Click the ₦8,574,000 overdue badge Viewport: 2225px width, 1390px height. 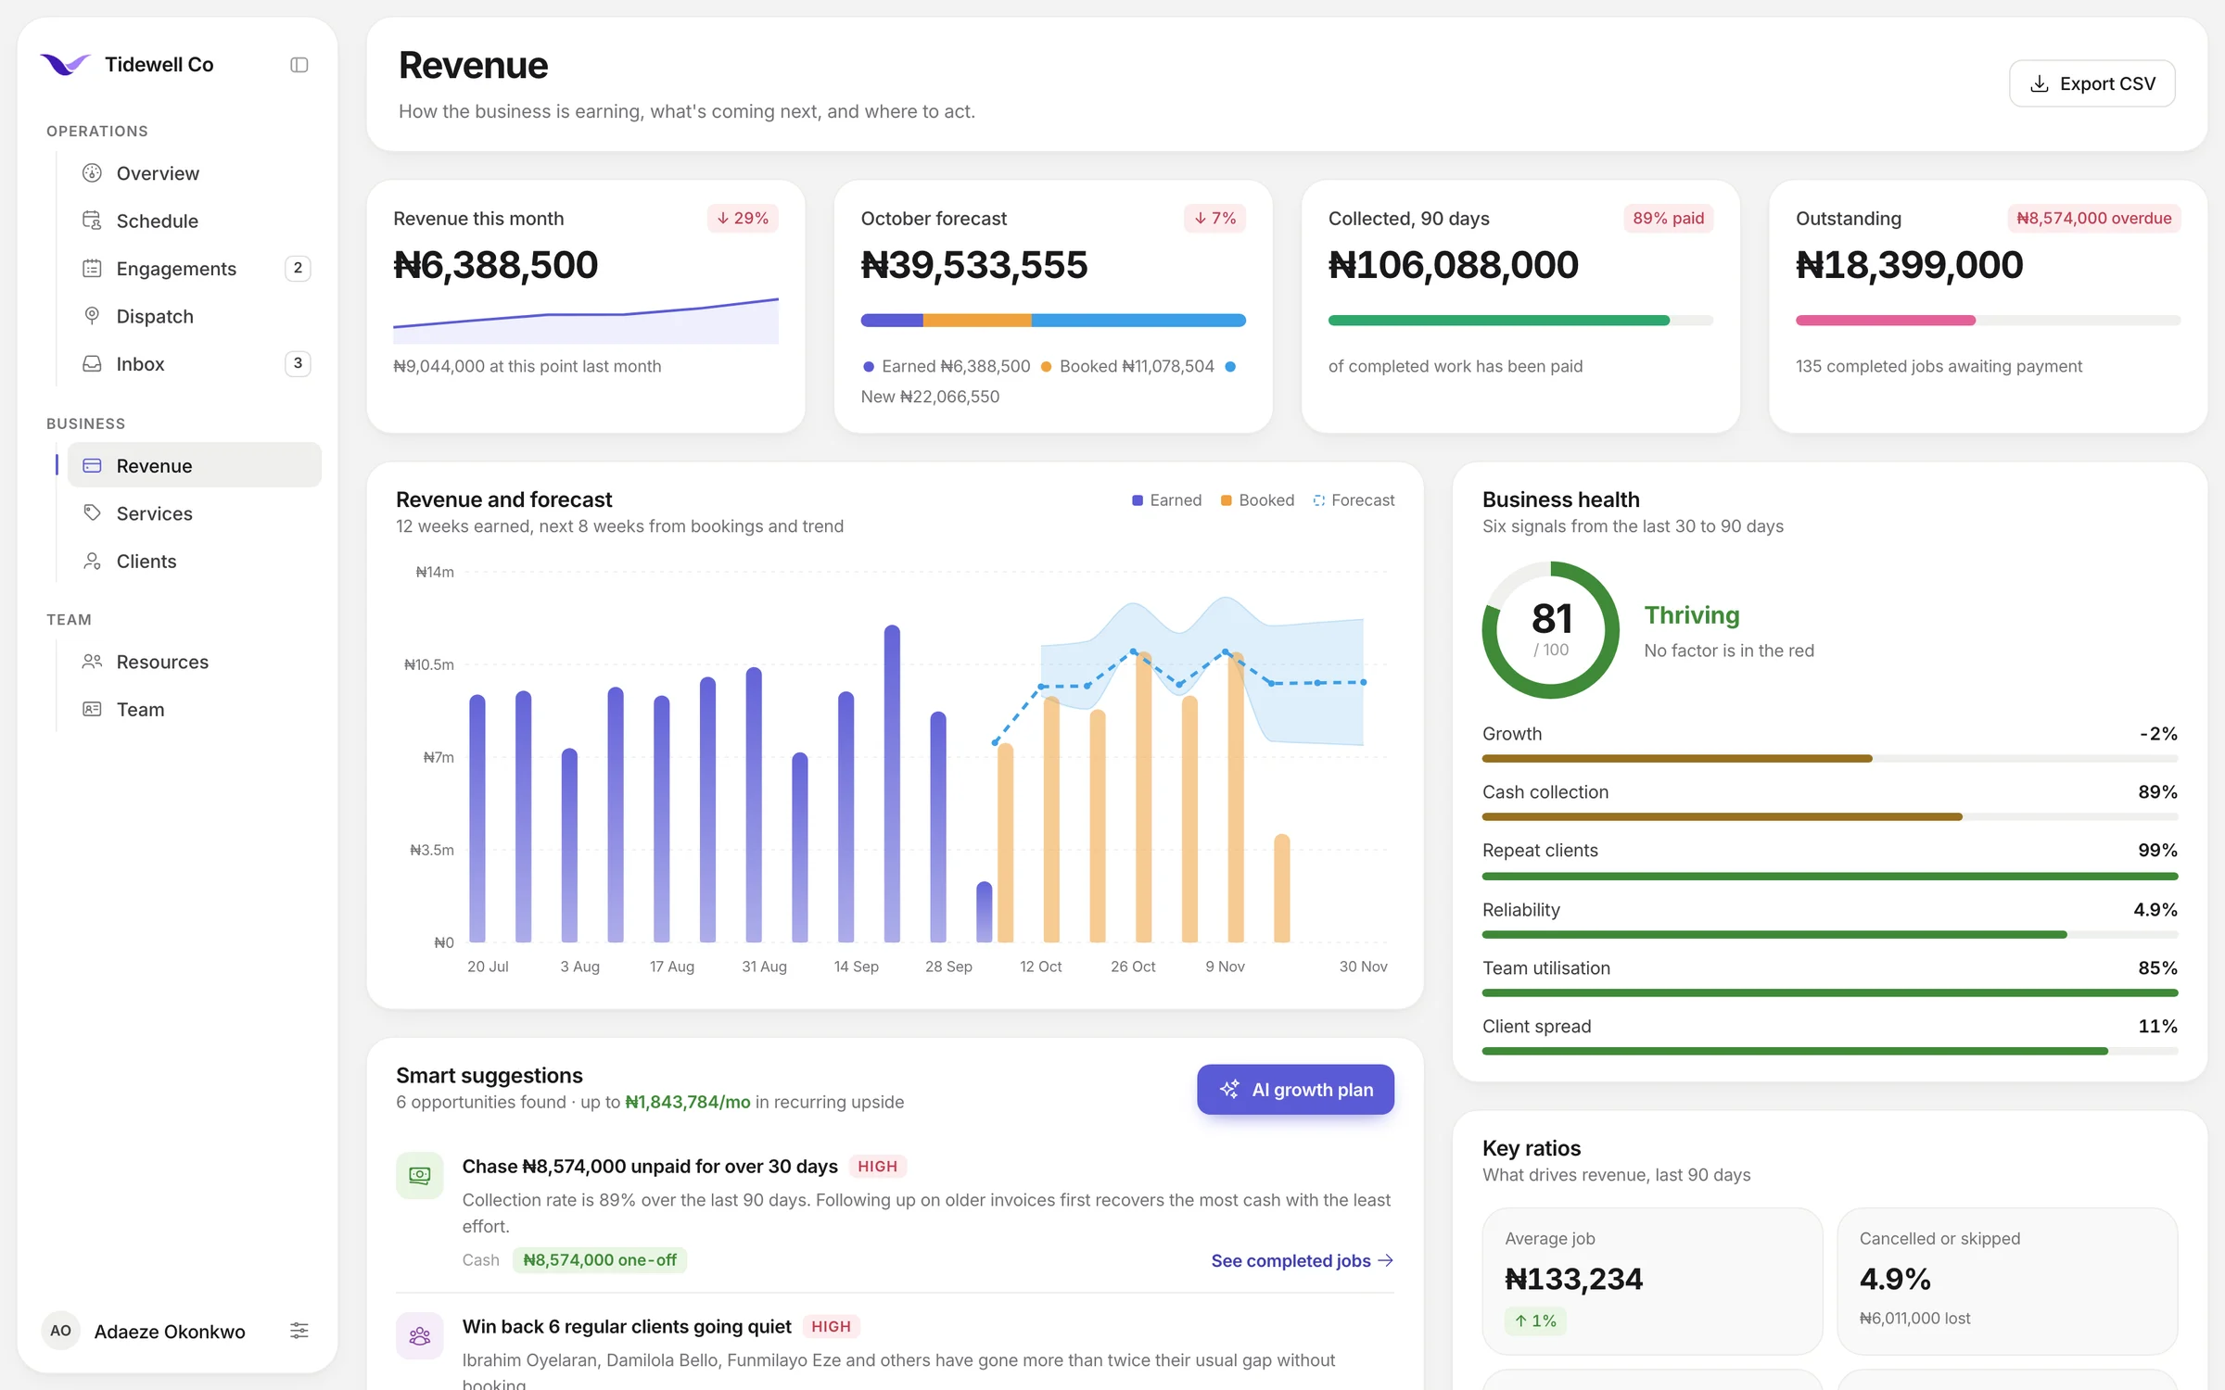click(2093, 218)
